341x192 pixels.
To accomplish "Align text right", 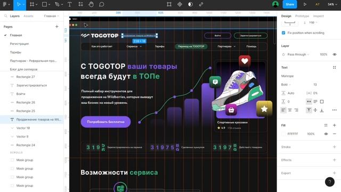I will pos(296,110).
